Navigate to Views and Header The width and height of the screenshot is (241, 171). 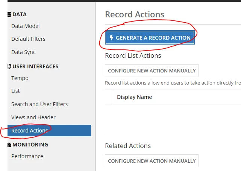pyautogui.click(x=33, y=117)
